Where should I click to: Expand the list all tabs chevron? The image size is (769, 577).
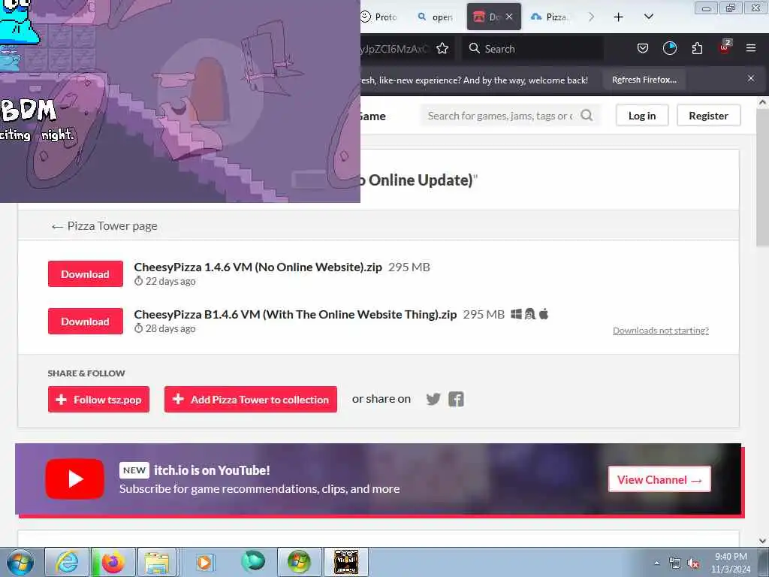click(648, 17)
